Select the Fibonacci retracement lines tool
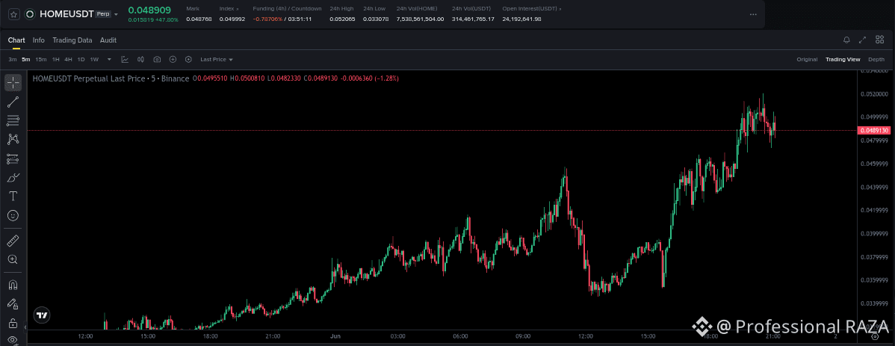 pos(13,120)
